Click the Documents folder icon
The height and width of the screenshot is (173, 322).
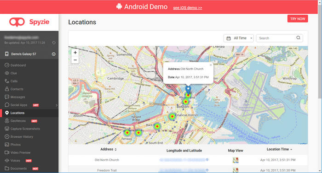[7, 168]
